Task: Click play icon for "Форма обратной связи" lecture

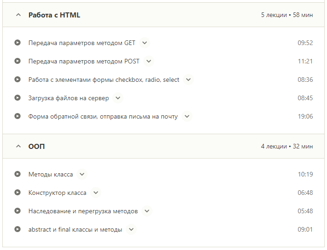Action: (18, 116)
